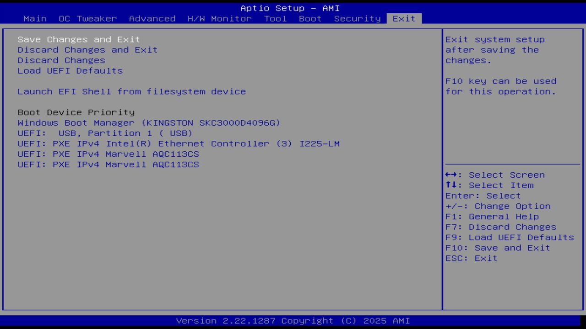Select UEFI USB Partition 1 boot entry

105,133
